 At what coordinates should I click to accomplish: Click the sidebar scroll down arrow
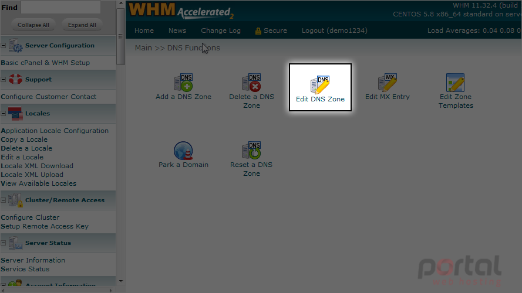[x=120, y=281]
